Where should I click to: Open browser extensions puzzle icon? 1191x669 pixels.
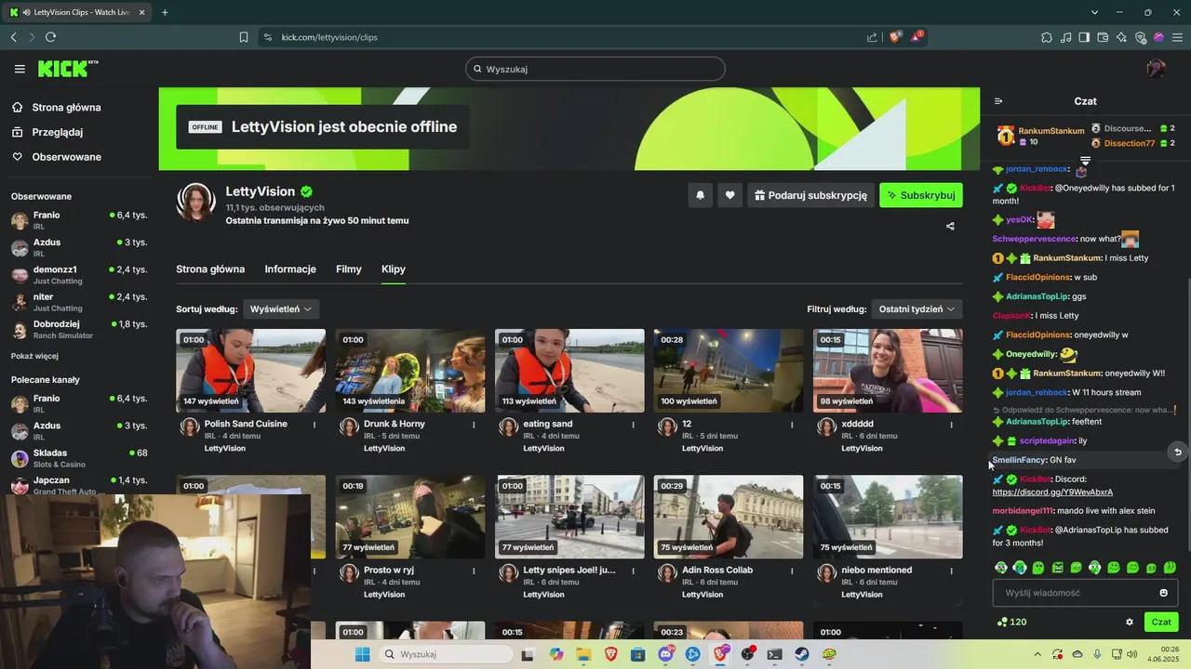[x=1047, y=37]
